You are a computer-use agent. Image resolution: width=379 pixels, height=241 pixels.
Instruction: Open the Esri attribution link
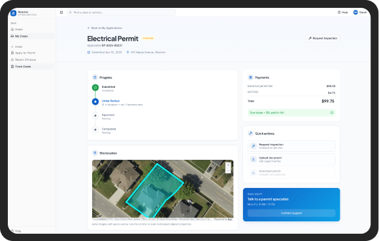(230, 219)
